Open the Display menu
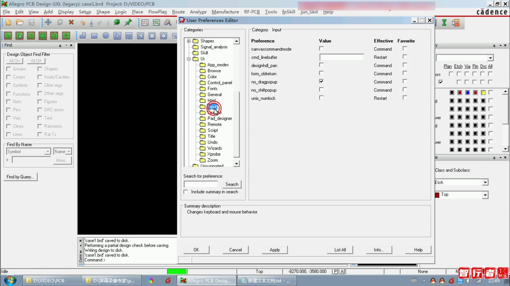Viewport: 510px width, 286px height. (66, 12)
